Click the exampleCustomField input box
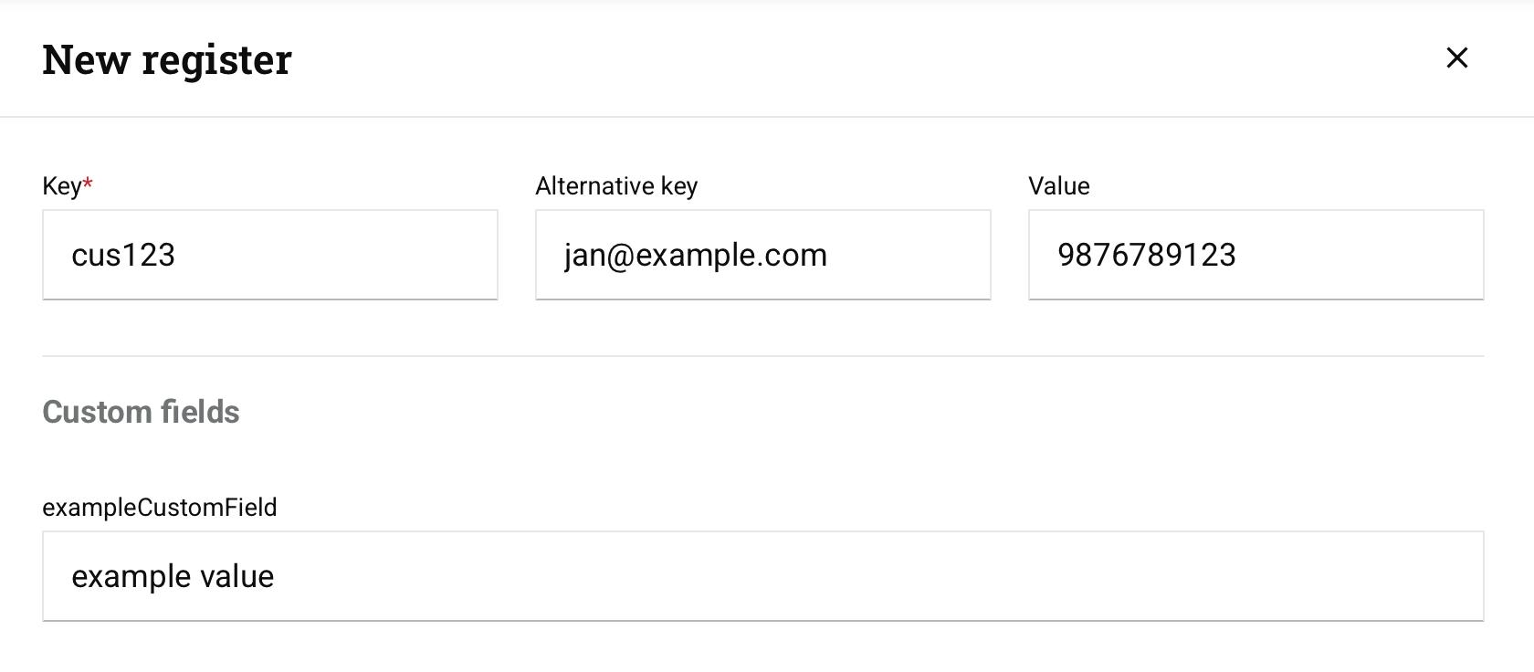 click(762, 576)
